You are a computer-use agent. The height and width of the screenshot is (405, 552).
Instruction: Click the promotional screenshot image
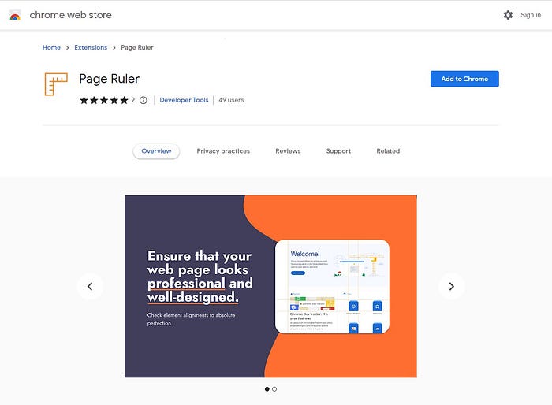pos(270,287)
